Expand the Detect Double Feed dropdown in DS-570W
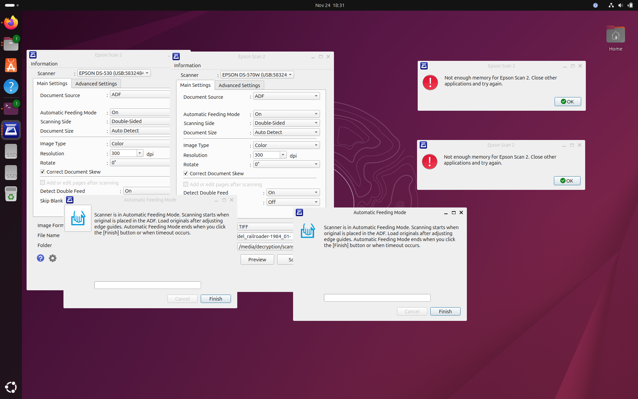This screenshot has width=638, height=399. coord(293,193)
